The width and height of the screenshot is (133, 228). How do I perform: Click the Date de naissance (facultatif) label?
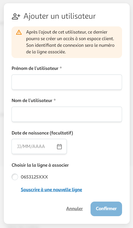(42, 133)
